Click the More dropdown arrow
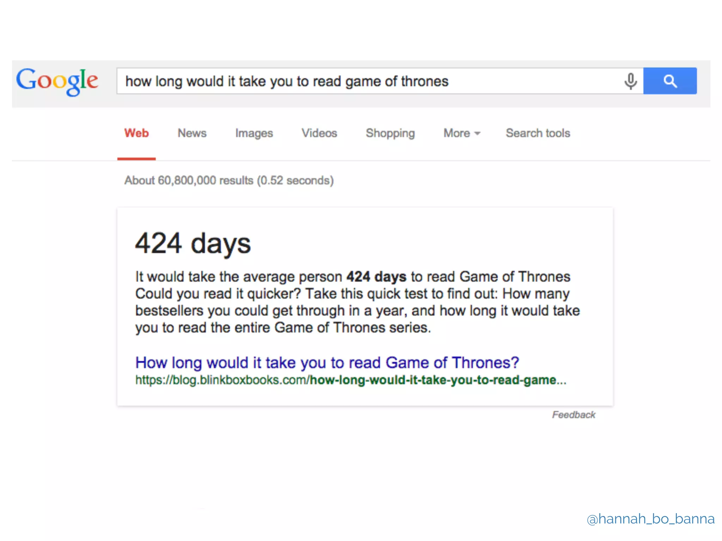722x541 pixels. (x=477, y=133)
